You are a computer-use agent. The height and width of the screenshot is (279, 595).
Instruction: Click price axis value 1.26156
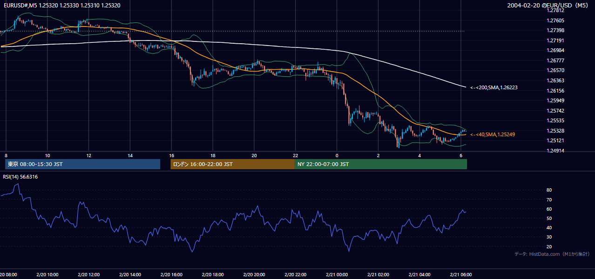pos(556,91)
